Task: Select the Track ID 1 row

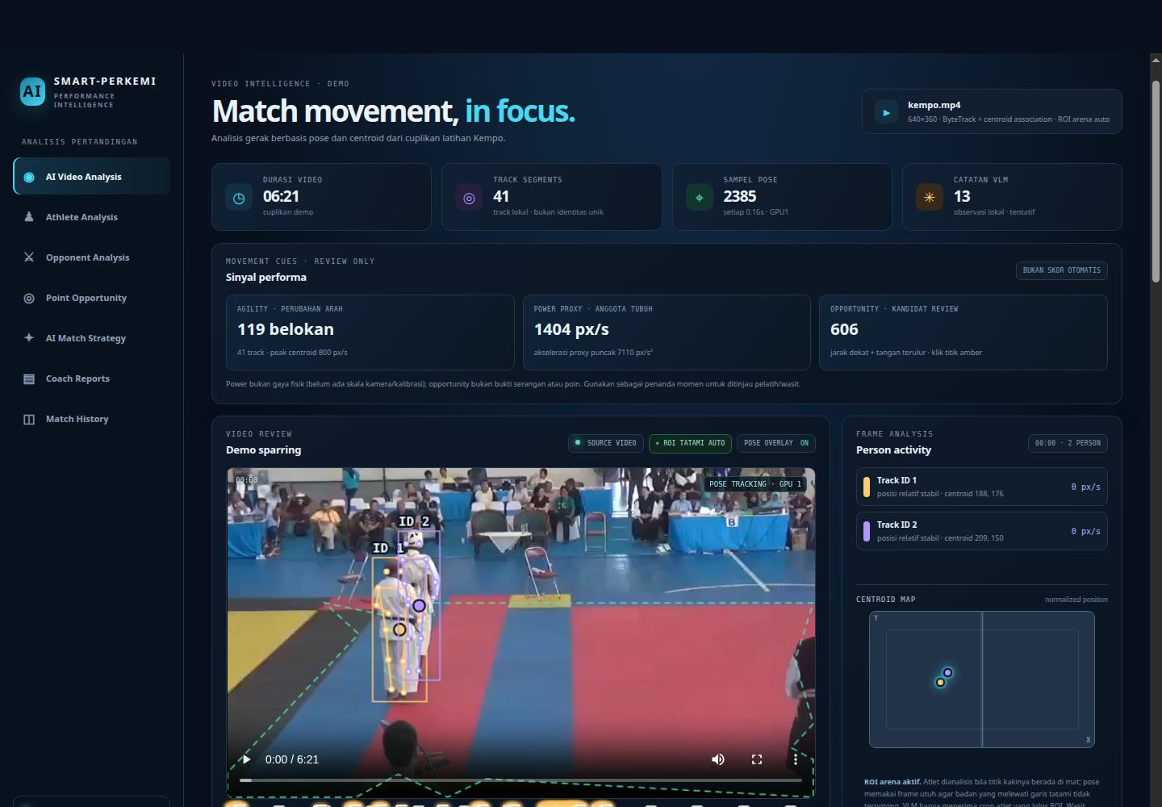Action: [x=982, y=487]
